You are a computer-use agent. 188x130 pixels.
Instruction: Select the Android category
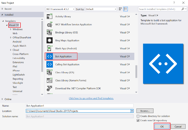(17, 42)
